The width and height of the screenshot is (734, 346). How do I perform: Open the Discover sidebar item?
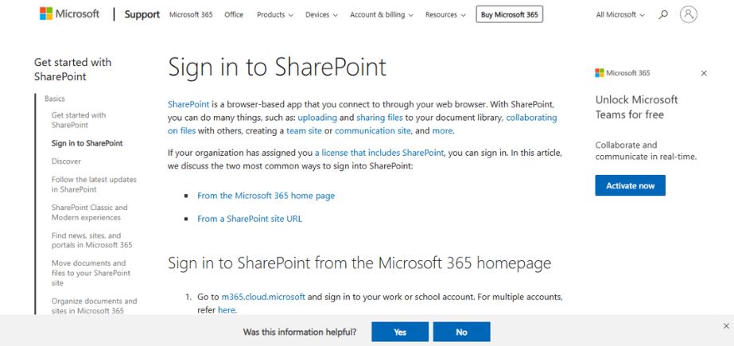point(66,161)
